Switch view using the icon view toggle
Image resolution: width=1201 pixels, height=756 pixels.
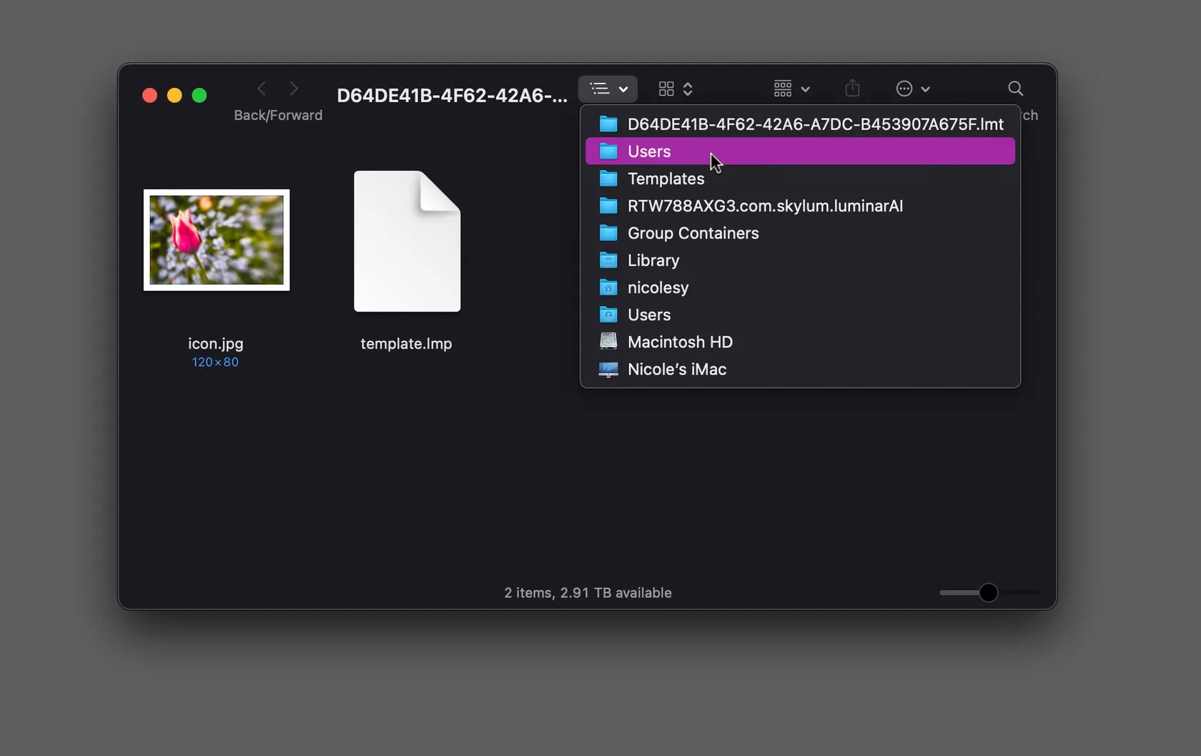tap(675, 89)
